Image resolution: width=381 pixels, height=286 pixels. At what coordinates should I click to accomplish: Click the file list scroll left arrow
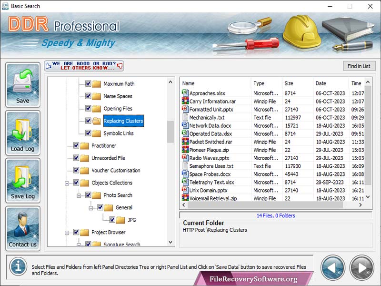coord(184,205)
